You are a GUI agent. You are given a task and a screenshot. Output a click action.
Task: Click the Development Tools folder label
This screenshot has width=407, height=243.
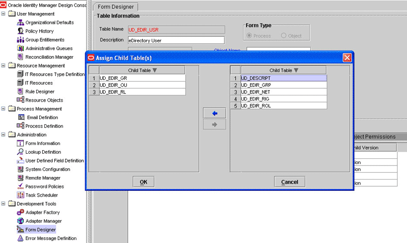click(x=36, y=204)
